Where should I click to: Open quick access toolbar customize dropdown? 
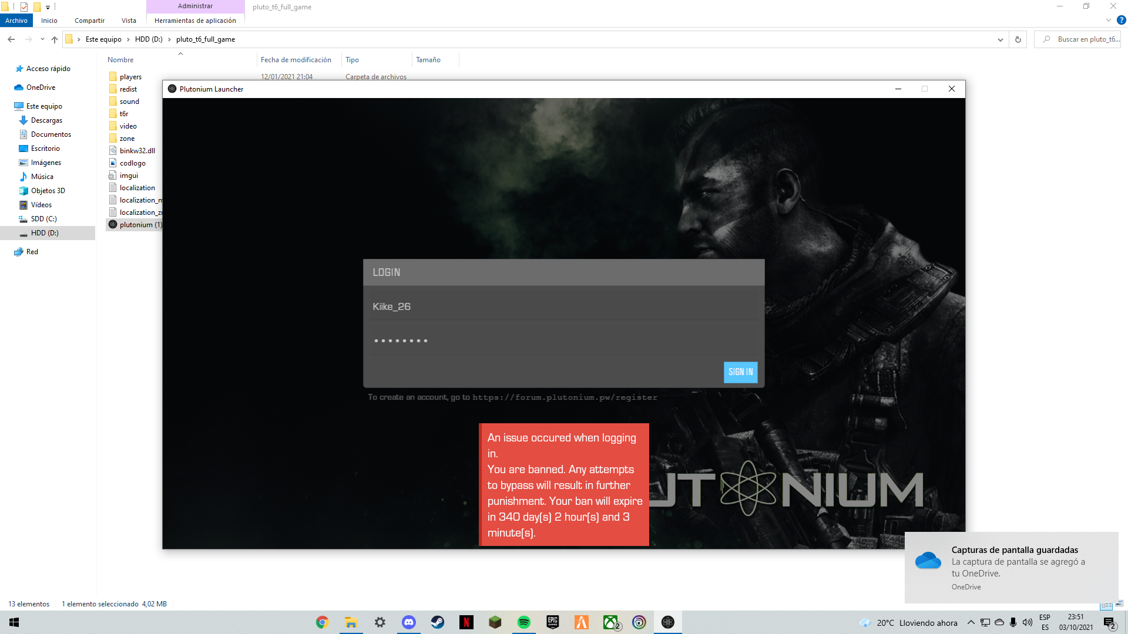click(48, 7)
